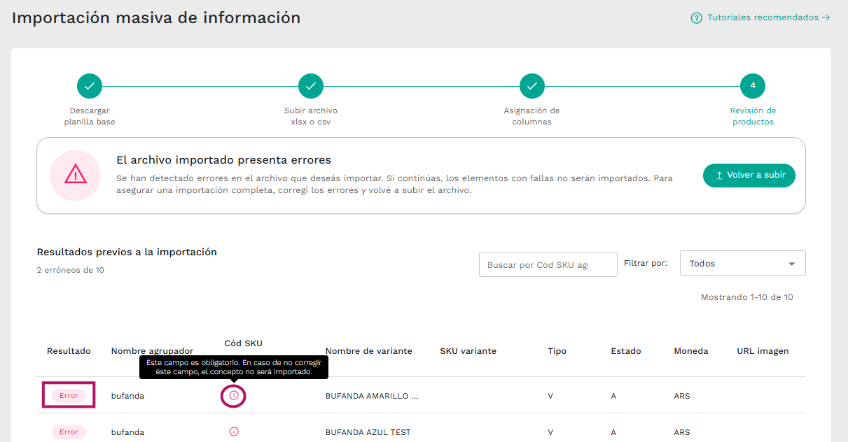The image size is (848, 442).
Task: Click the Importación masiva de información title
Action: coord(156,17)
